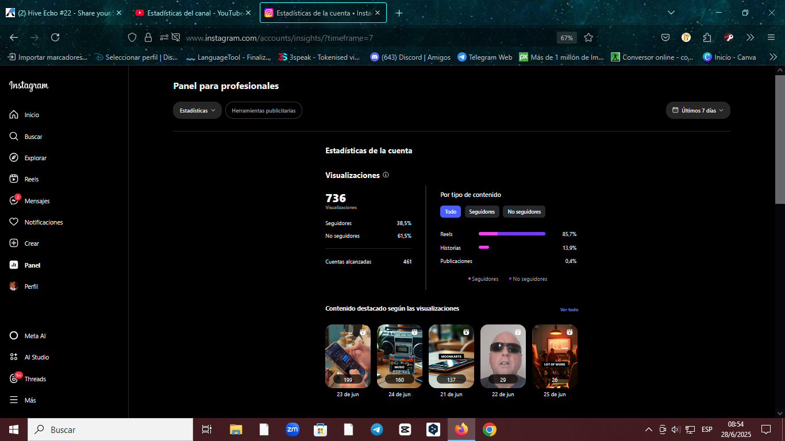This screenshot has width=785, height=441.
Task: Click the Ver todo link
Action: pos(569,310)
